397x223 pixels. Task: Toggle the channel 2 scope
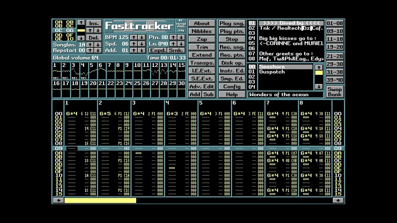66,71
